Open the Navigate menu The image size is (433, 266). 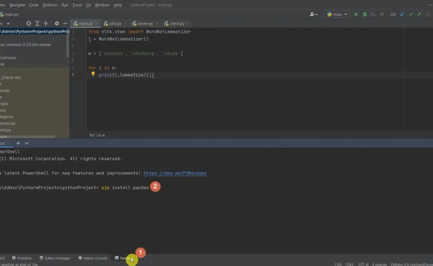17,5
